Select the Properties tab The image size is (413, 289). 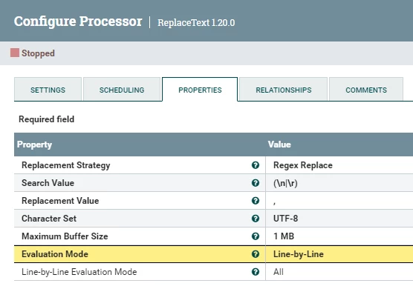coord(200,90)
